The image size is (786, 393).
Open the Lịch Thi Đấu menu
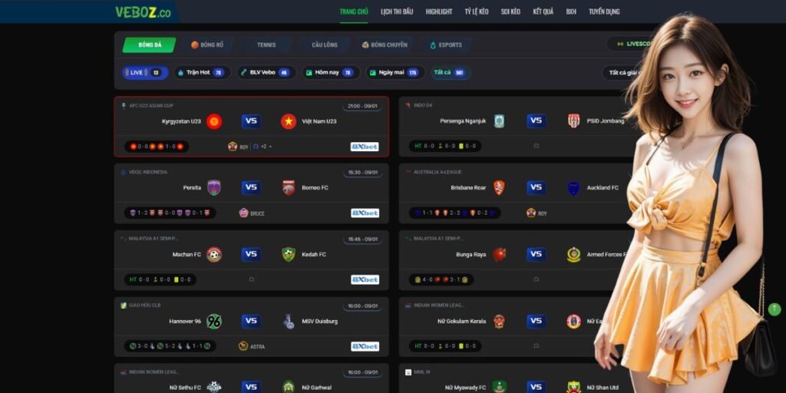[397, 12]
